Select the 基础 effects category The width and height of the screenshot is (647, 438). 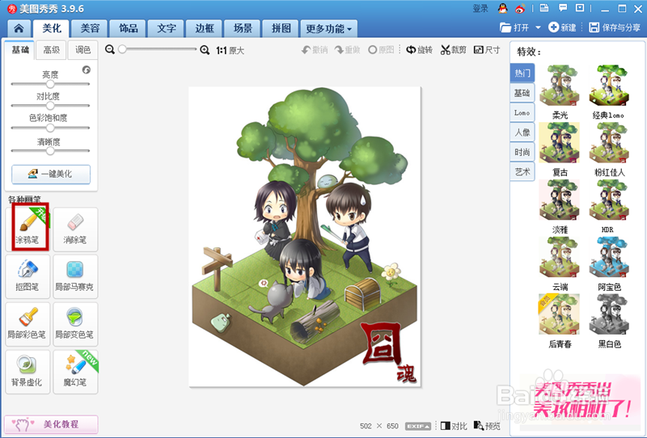(x=522, y=93)
